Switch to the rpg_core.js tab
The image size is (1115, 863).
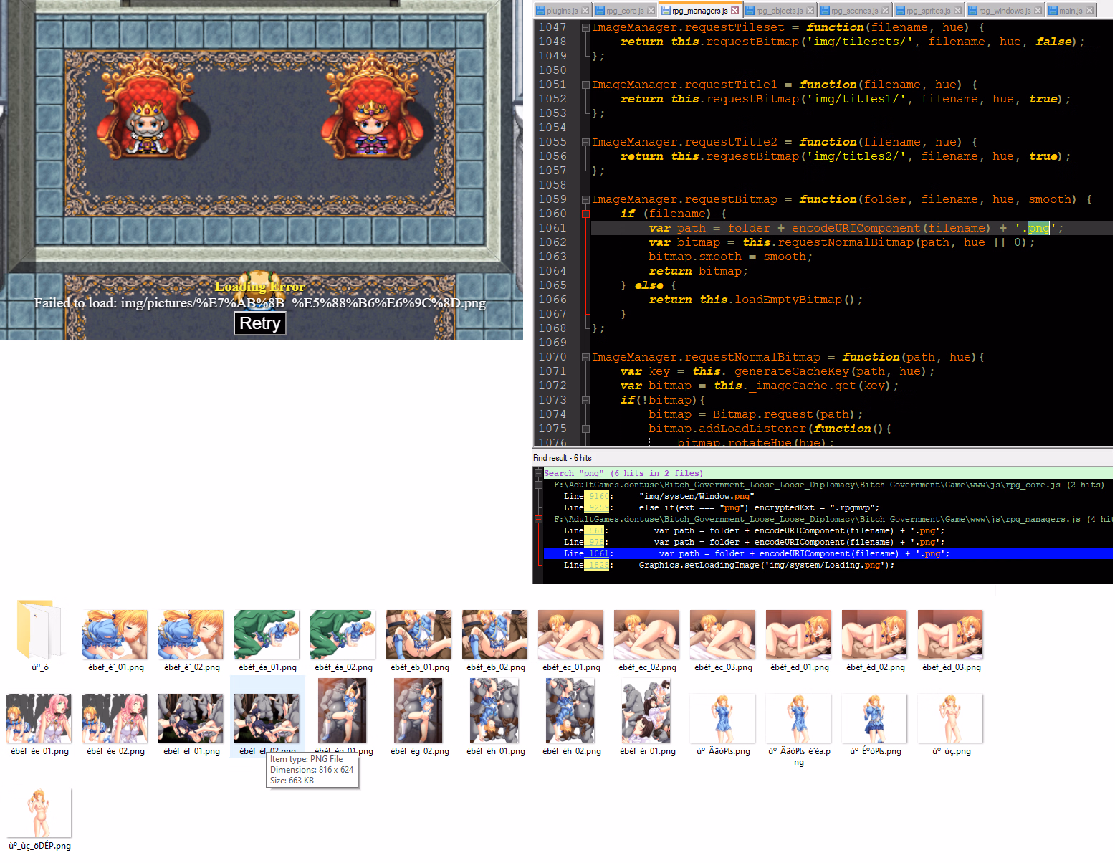[624, 11]
